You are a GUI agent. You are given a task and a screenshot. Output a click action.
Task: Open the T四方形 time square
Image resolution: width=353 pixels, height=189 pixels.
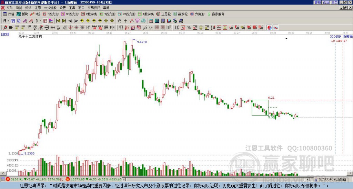108,14
